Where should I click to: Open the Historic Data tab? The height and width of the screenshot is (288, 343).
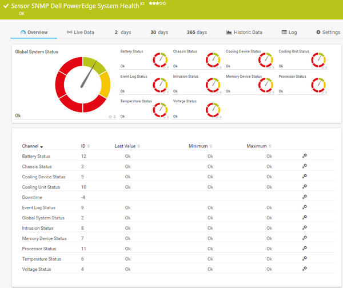(x=244, y=33)
